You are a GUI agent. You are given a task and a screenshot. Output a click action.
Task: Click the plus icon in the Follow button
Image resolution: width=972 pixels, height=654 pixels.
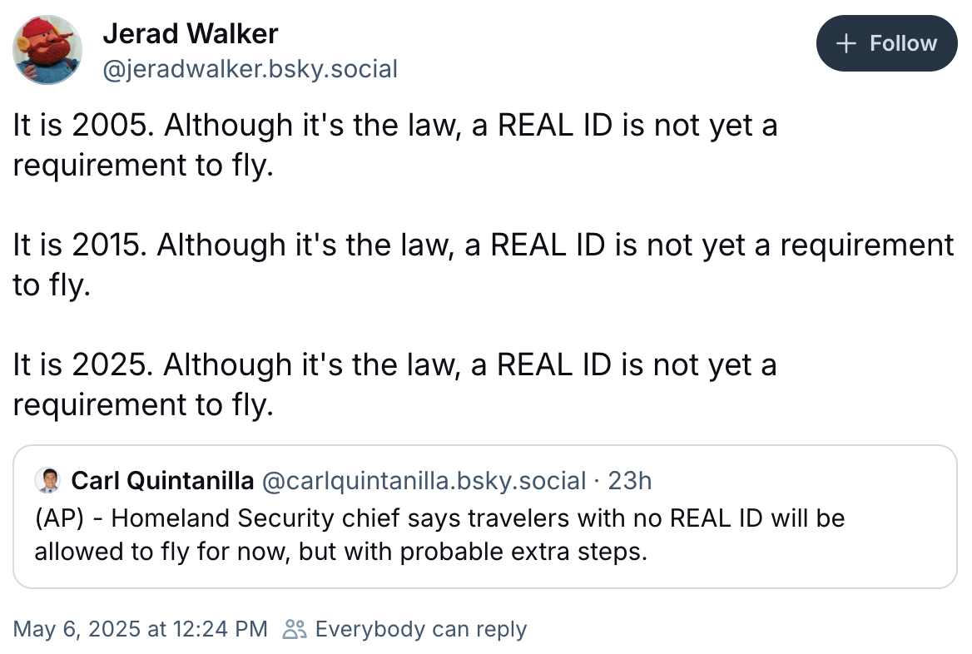click(845, 42)
